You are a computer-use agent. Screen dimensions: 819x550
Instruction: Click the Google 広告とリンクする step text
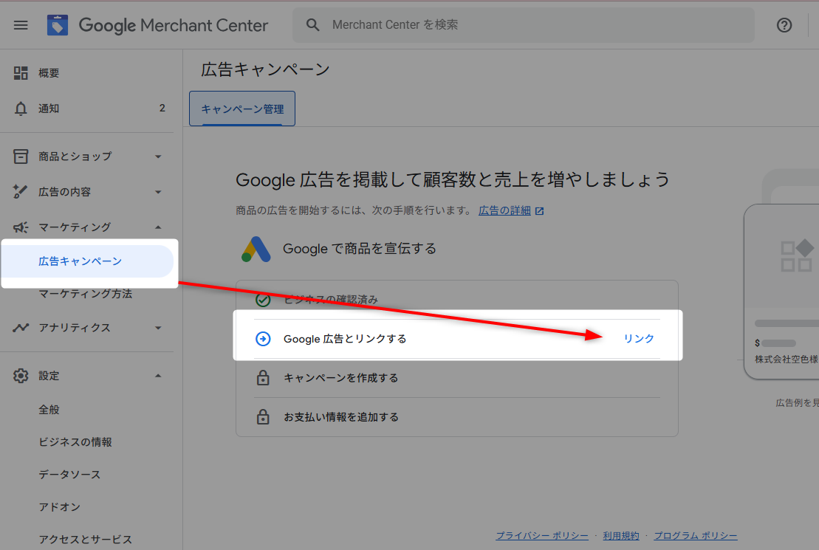[345, 339]
